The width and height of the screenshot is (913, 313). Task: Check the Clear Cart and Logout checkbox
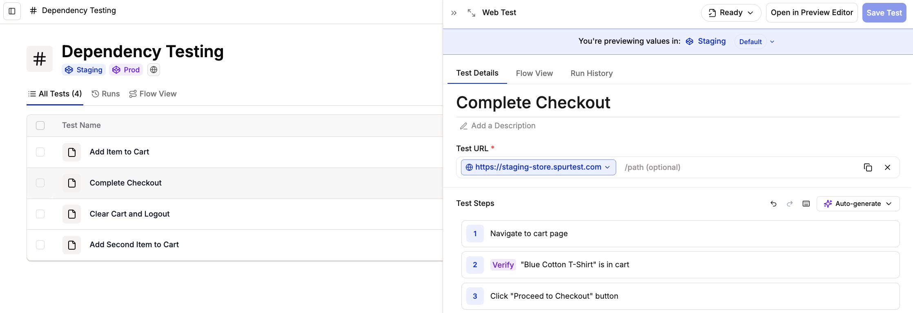pos(40,214)
